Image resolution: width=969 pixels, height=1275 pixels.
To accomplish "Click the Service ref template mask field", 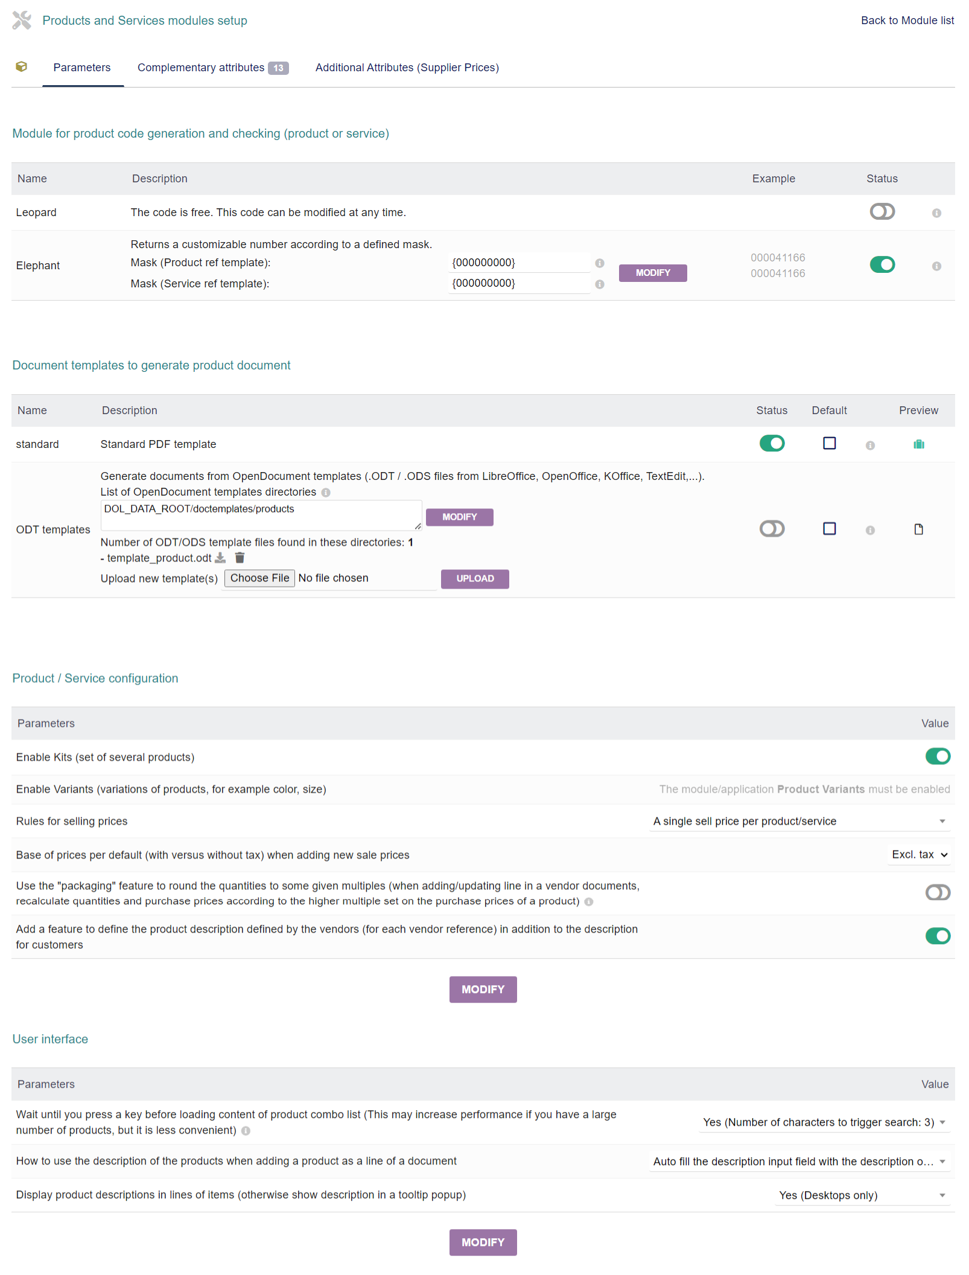I will pyautogui.click(x=519, y=284).
